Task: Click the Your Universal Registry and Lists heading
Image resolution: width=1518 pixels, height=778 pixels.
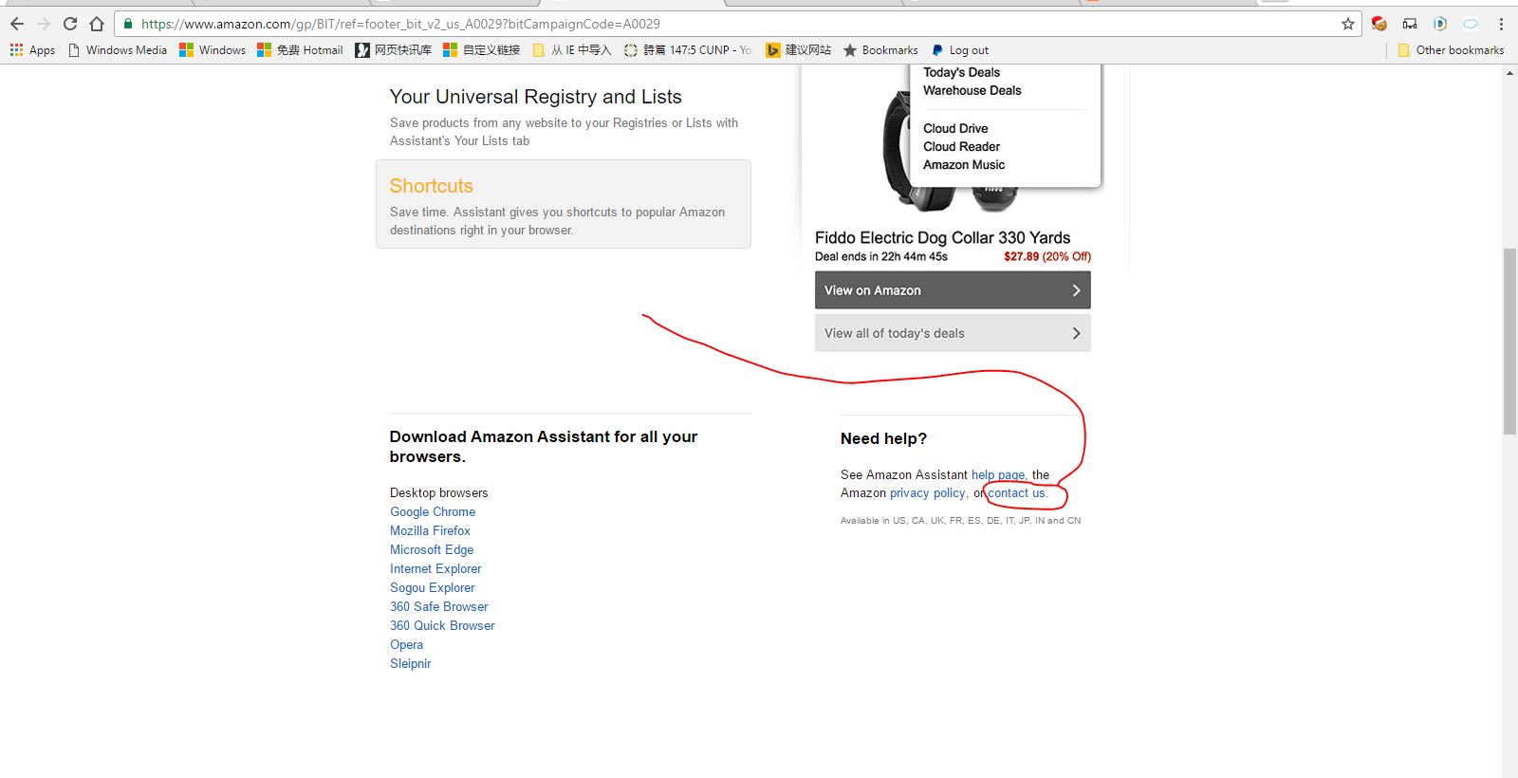Action: 535,97
